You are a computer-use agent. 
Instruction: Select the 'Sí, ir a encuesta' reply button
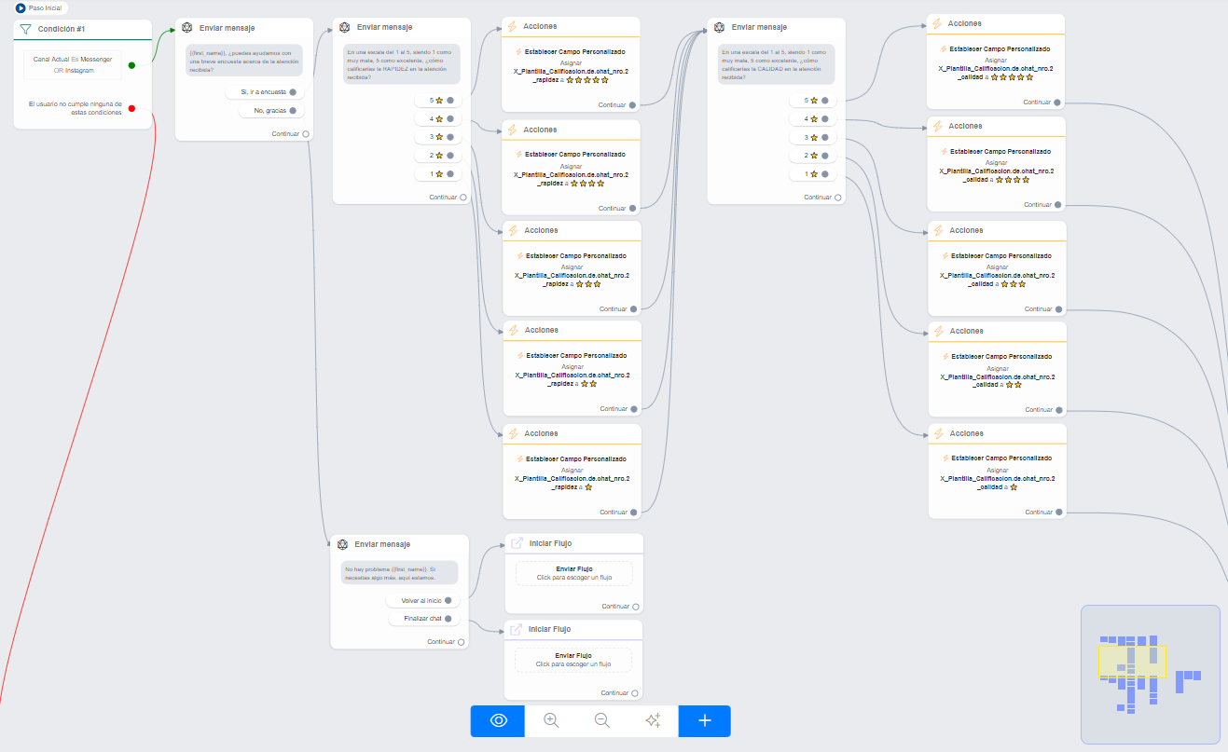tap(264, 92)
